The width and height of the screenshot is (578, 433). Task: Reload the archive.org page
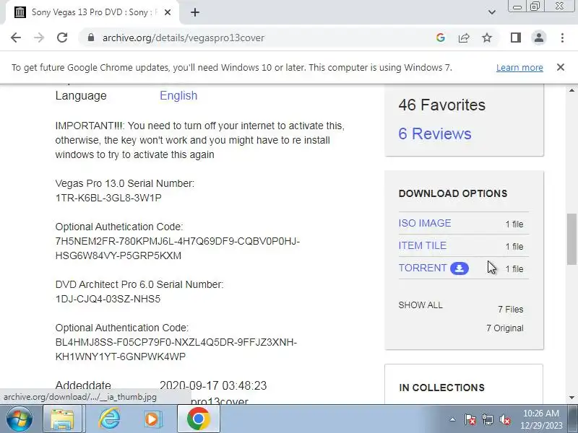[62, 38]
